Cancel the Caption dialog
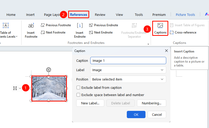 coord(157,114)
